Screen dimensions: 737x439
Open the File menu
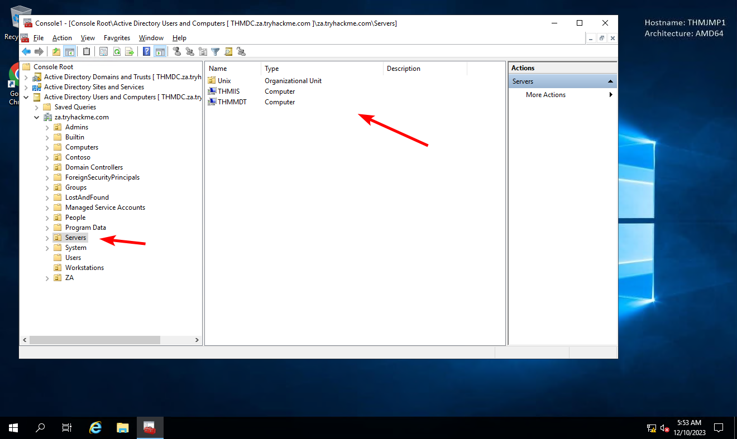pyautogui.click(x=39, y=38)
